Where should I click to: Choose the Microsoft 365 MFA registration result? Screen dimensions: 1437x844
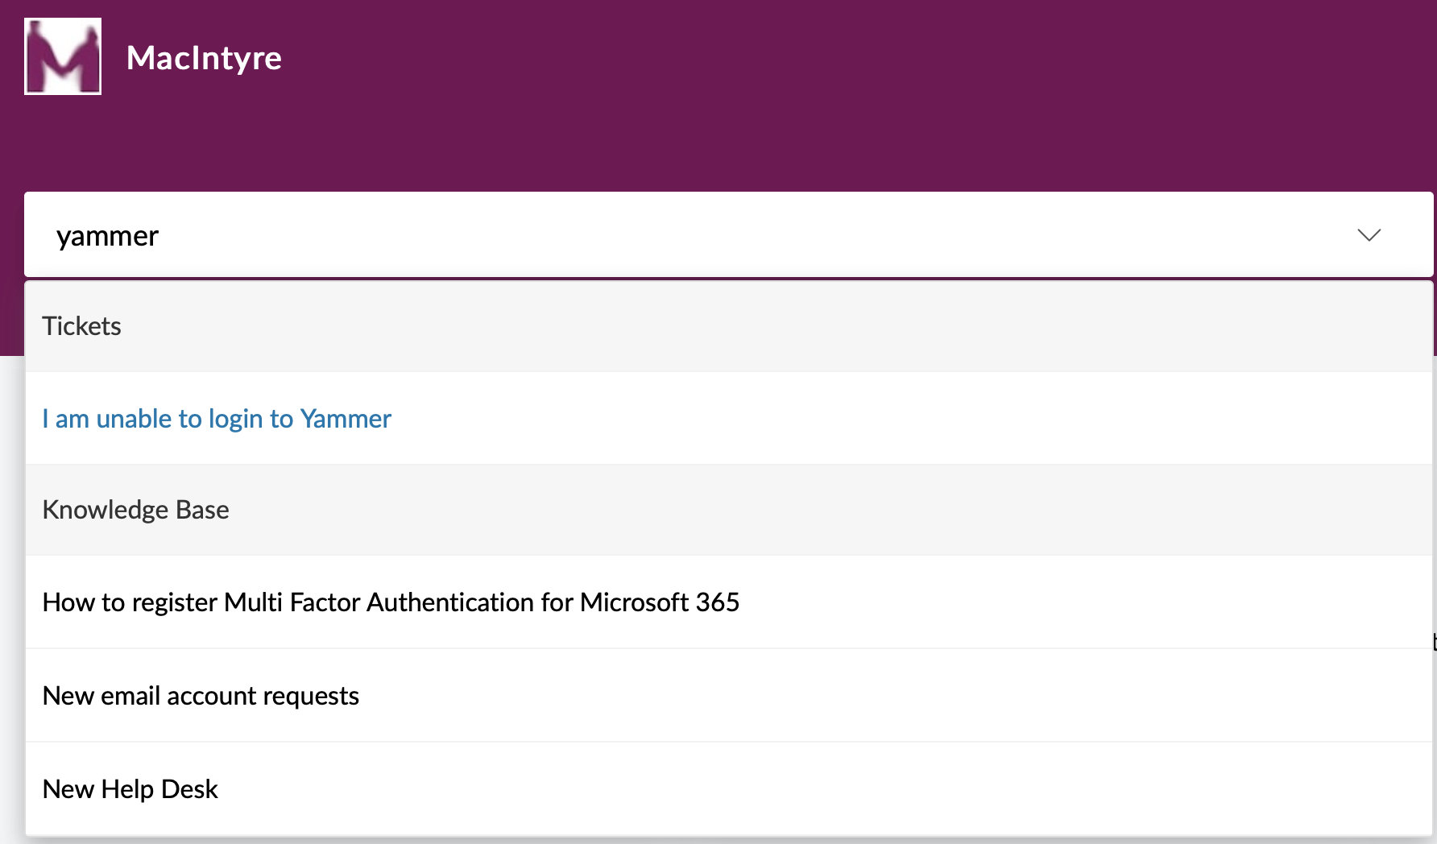[x=391, y=602]
